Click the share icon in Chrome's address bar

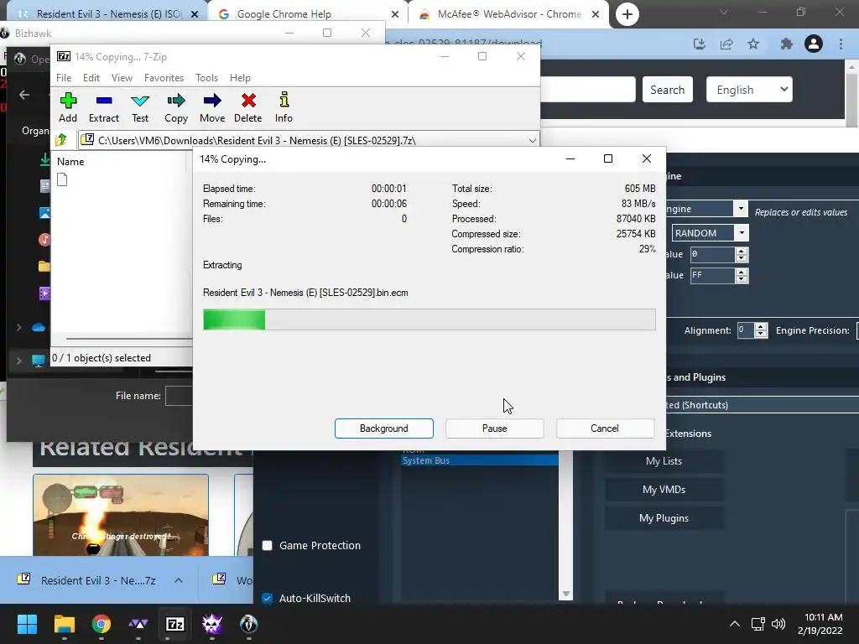coord(726,44)
